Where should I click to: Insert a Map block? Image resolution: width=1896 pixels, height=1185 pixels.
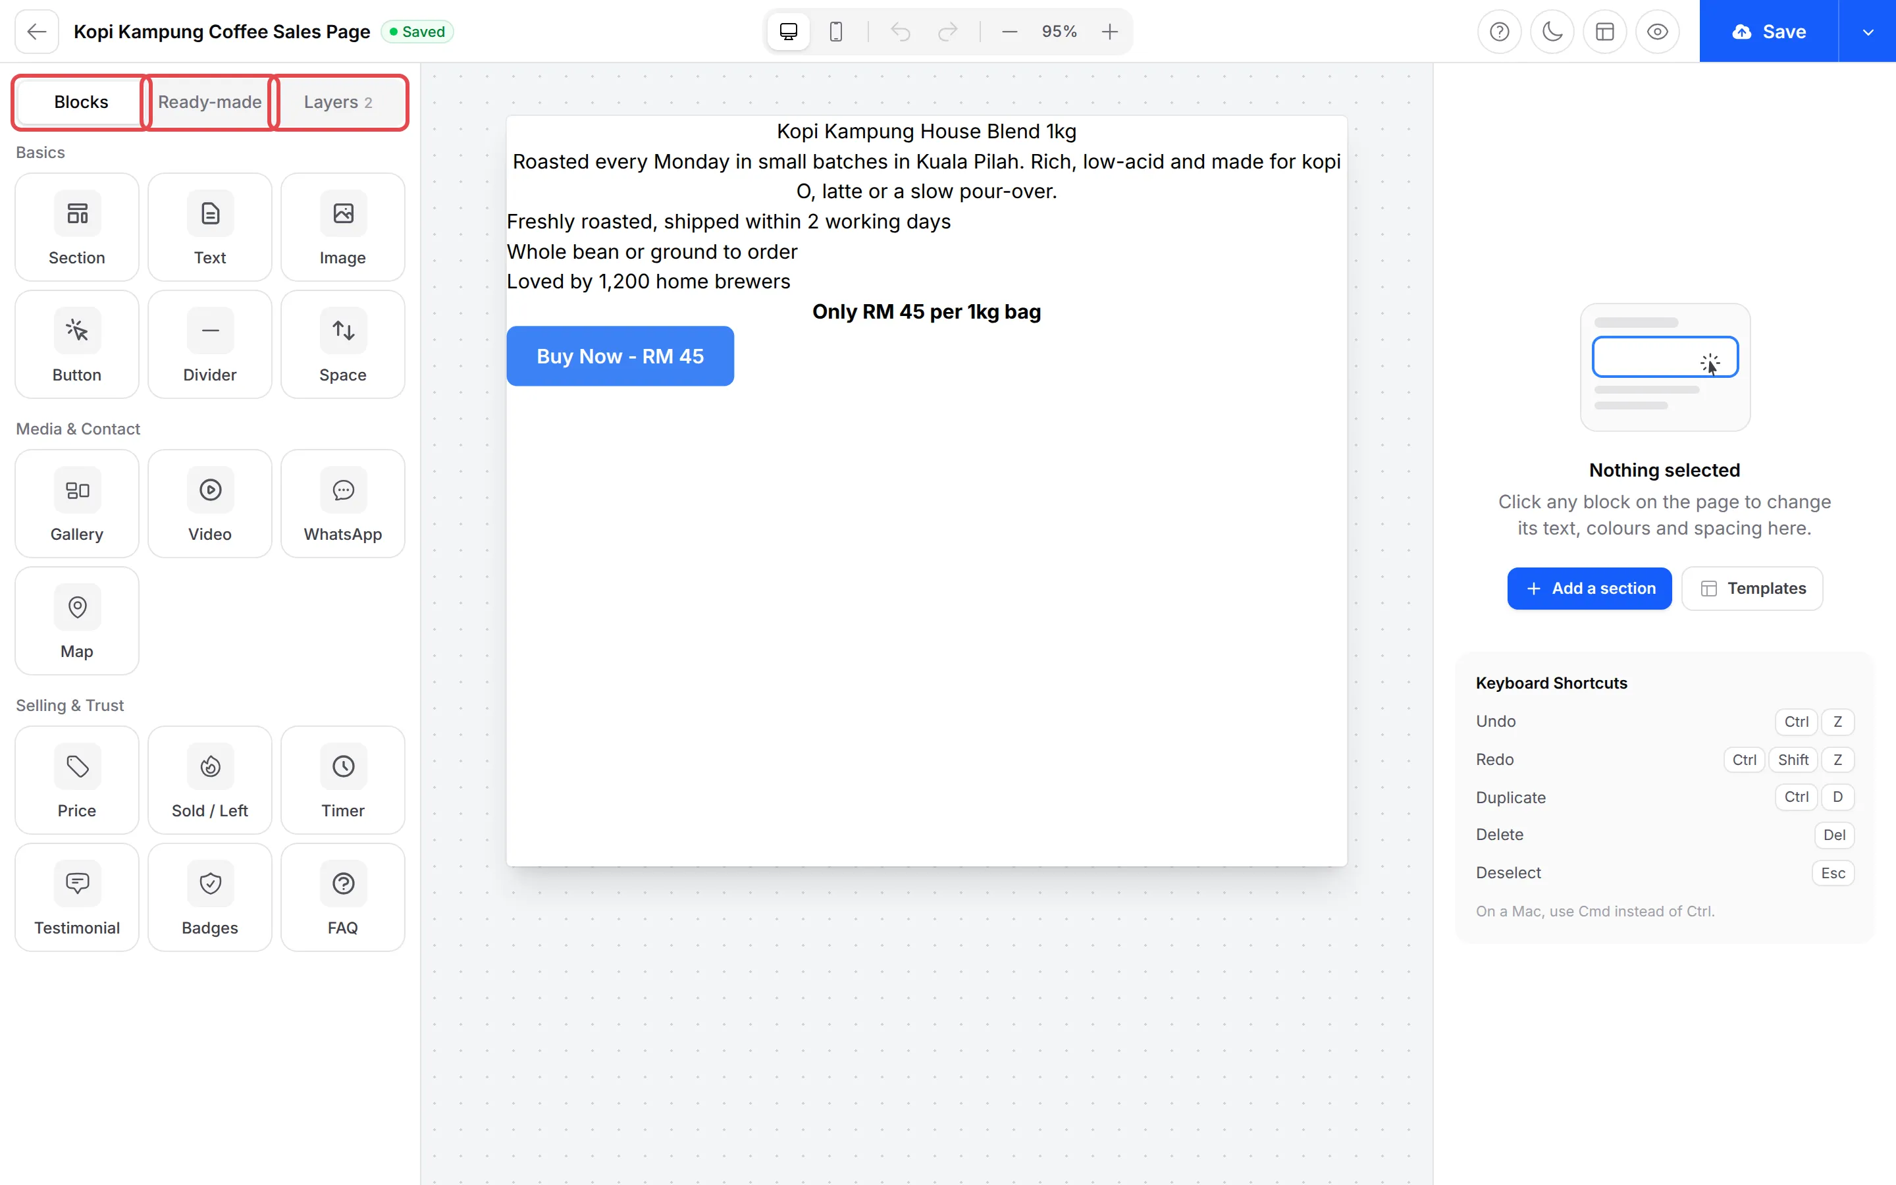tap(77, 621)
